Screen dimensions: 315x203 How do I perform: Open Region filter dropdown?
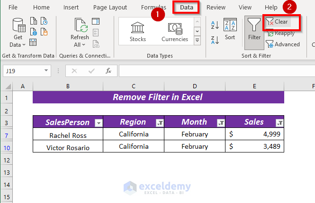click(x=160, y=123)
